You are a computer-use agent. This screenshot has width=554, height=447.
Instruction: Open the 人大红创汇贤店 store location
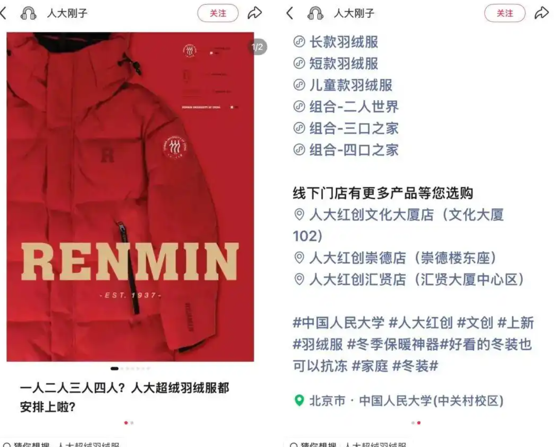(x=409, y=279)
